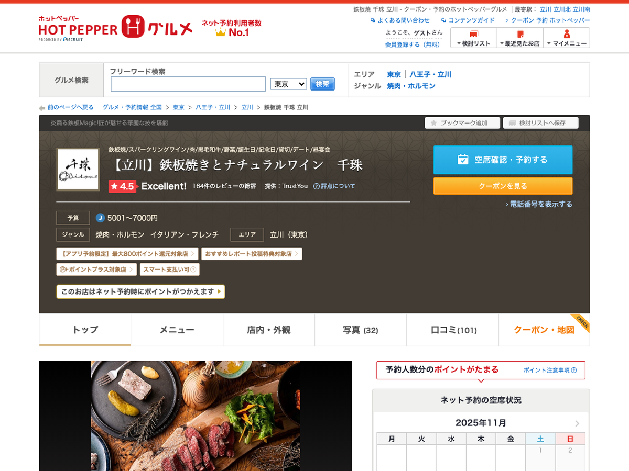Click the 評点について help icon
Viewport: 629px width, 471px height.
pyautogui.click(x=317, y=186)
